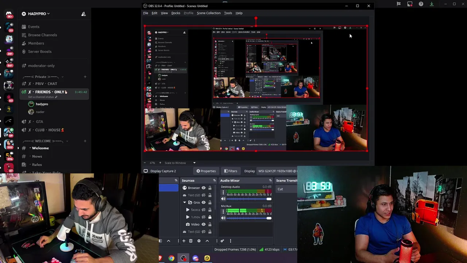Open Display monitor combo box MSI G2412F
Image resolution: width=467 pixels, height=263 pixels.
277,171
